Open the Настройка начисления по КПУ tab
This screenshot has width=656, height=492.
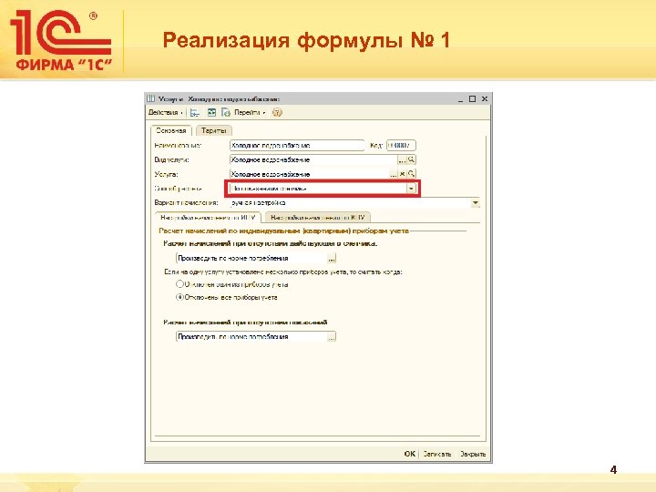[318, 218]
